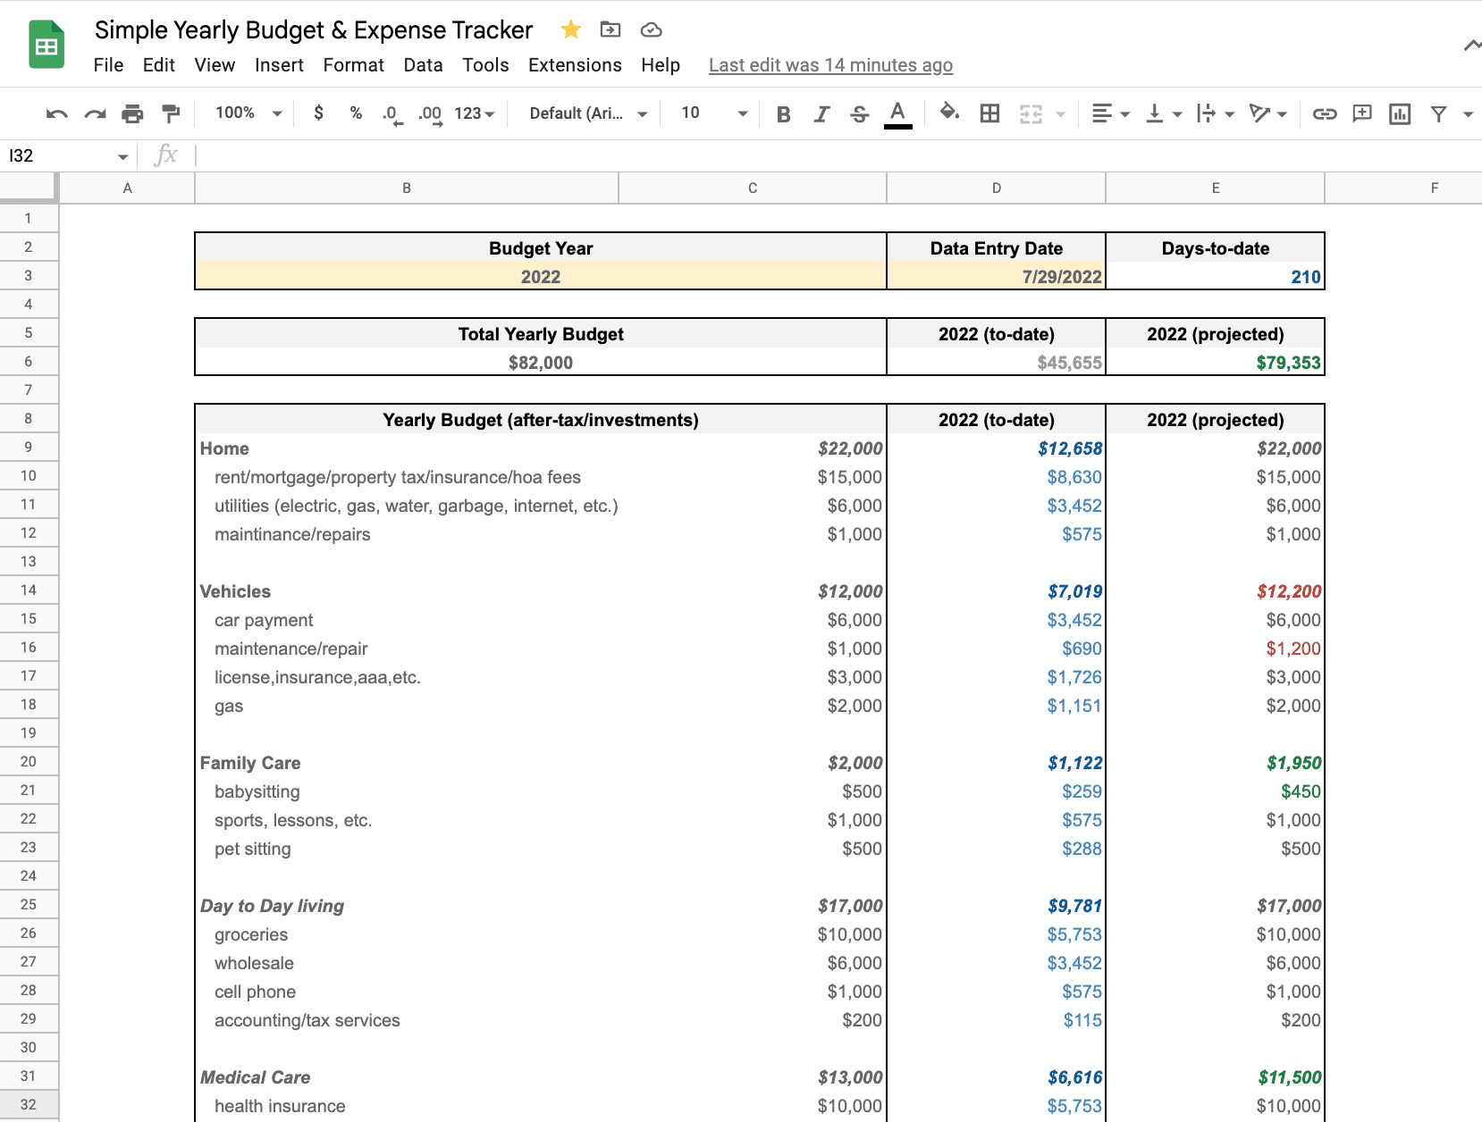1482x1122 pixels.
Task: Select projected total $79,353 cell
Action: pos(1215,362)
